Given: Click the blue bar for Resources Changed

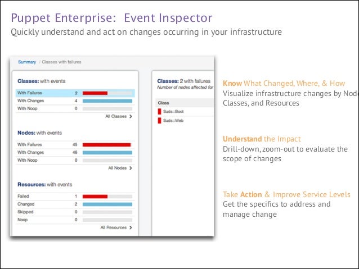Looking at the screenshot, I should click(x=107, y=204).
